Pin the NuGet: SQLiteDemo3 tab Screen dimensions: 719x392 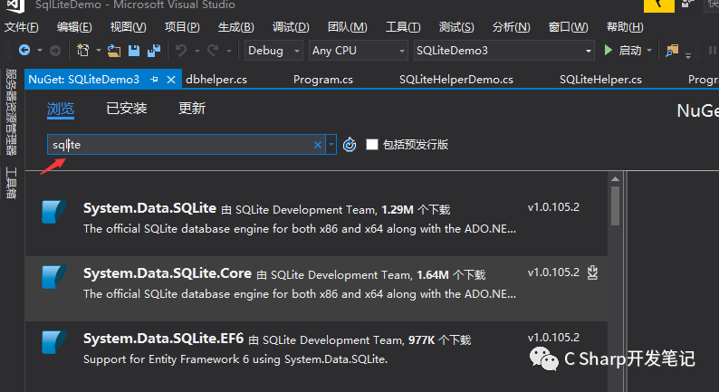[154, 80]
